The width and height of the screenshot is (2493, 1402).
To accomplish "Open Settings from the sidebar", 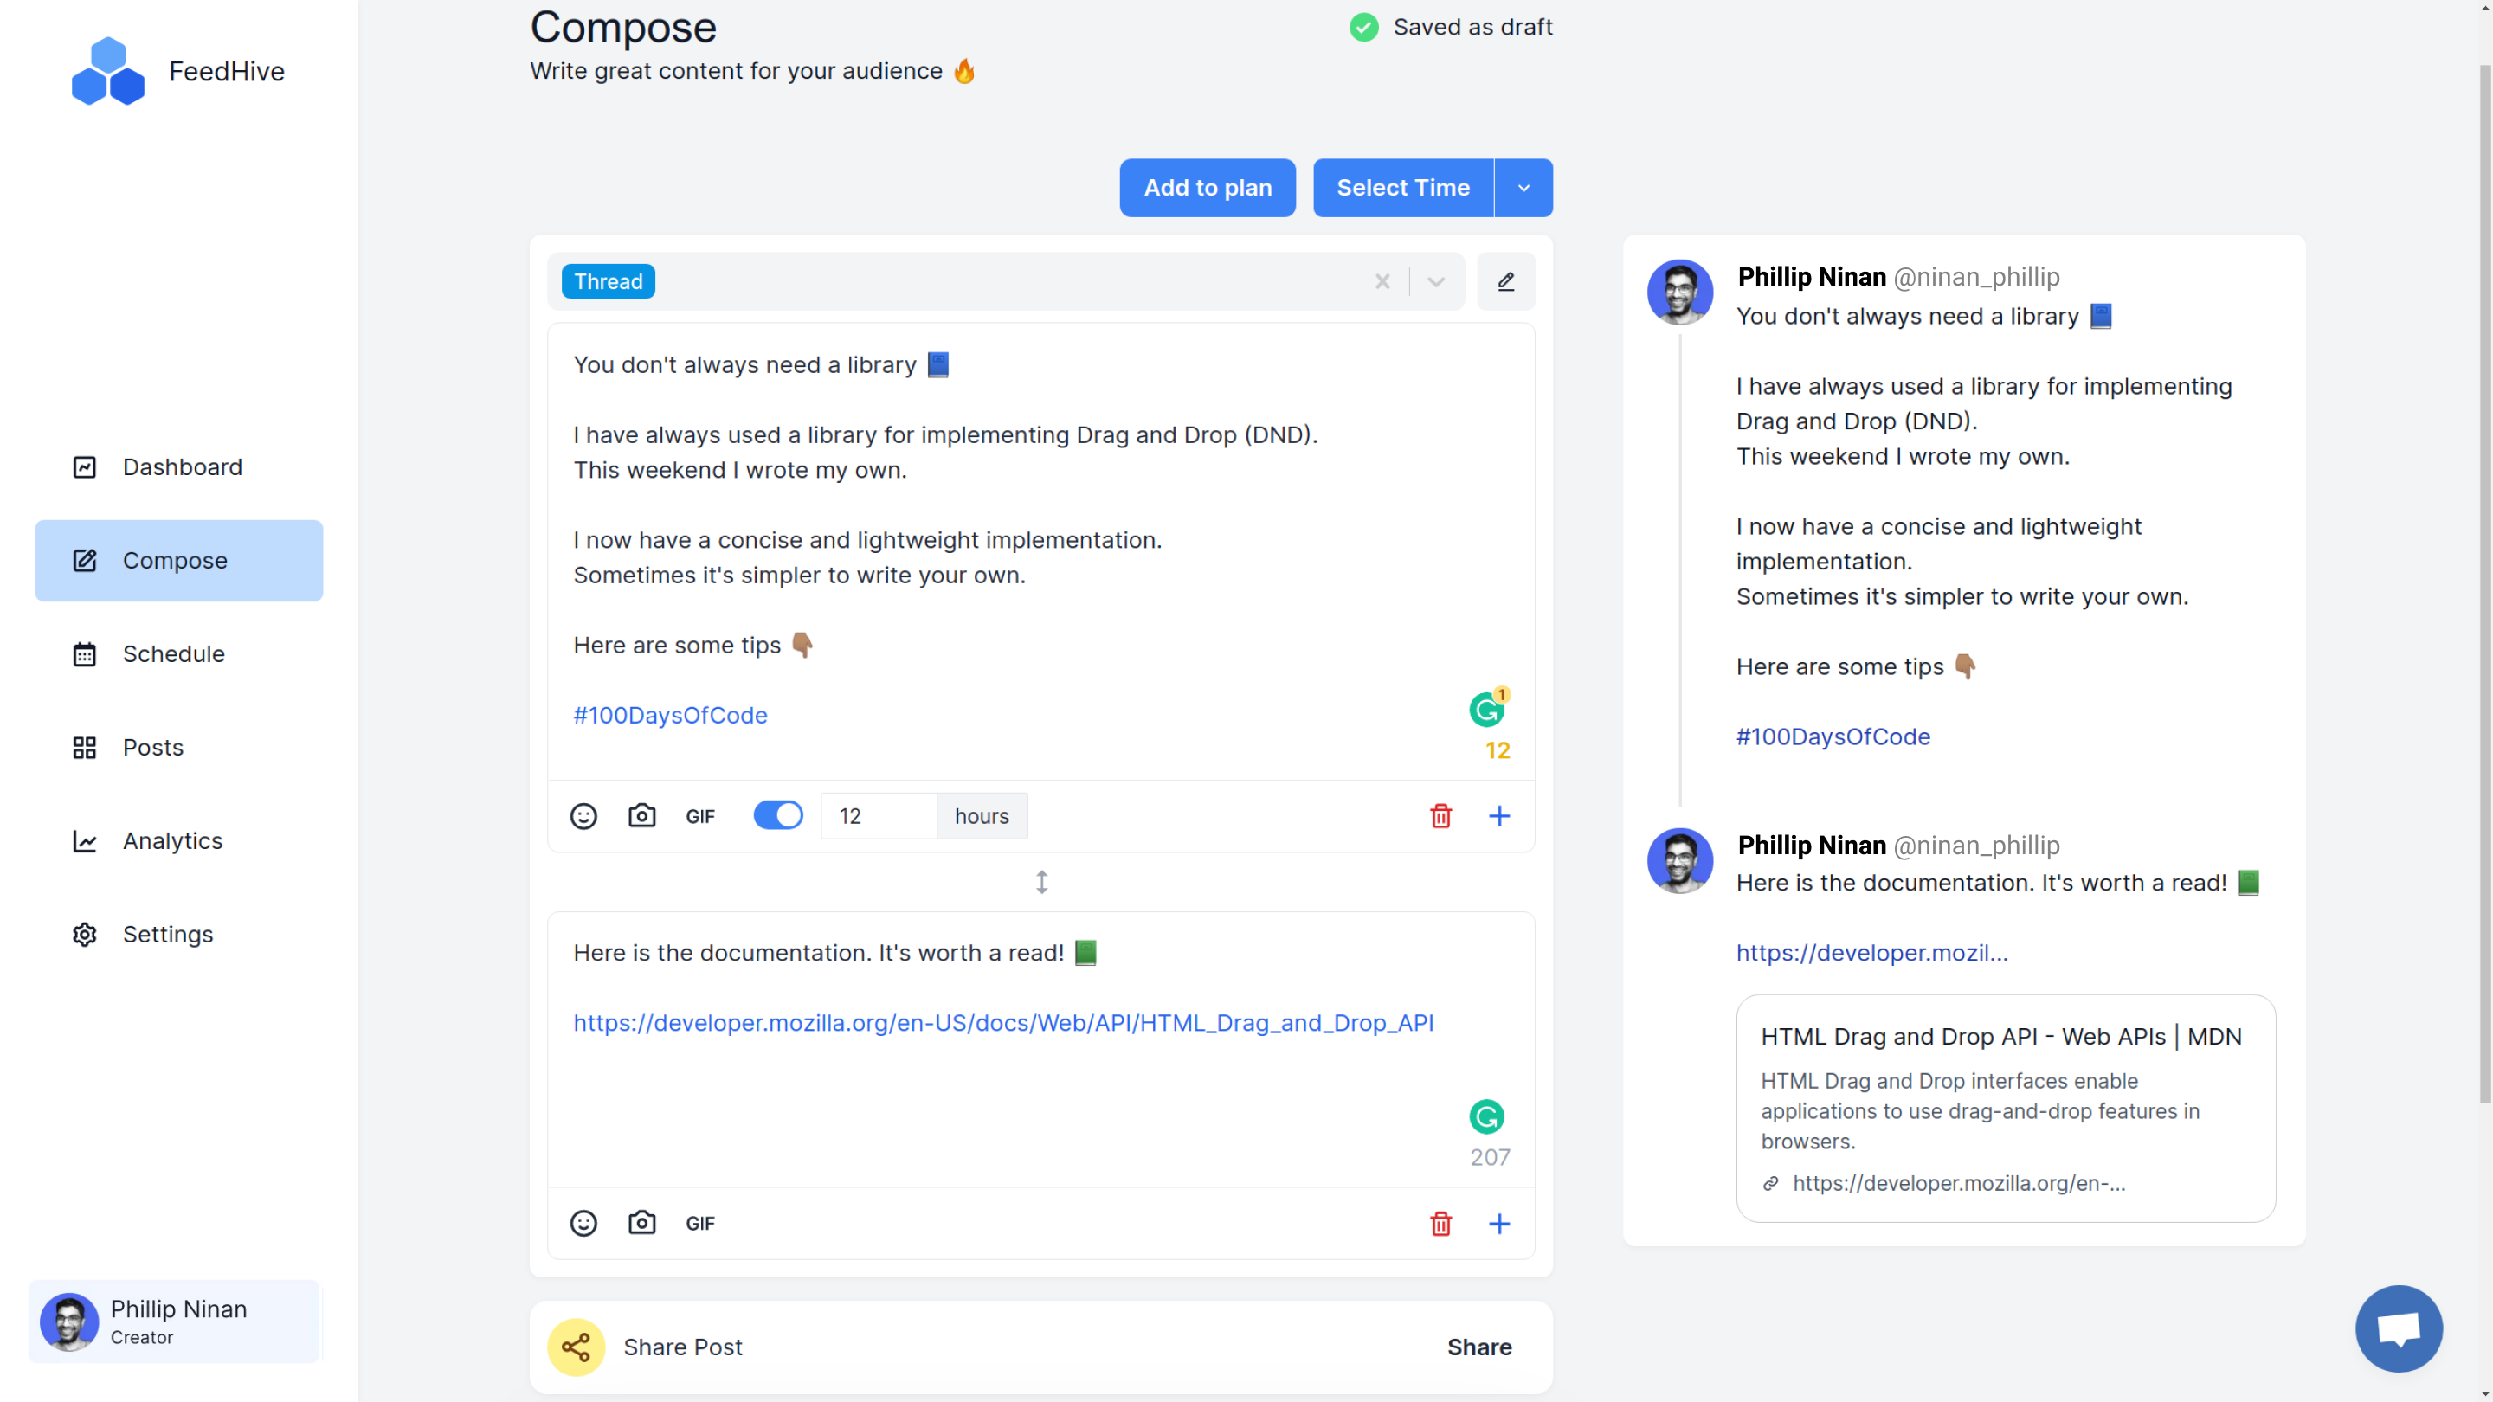I will [x=179, y=935].
